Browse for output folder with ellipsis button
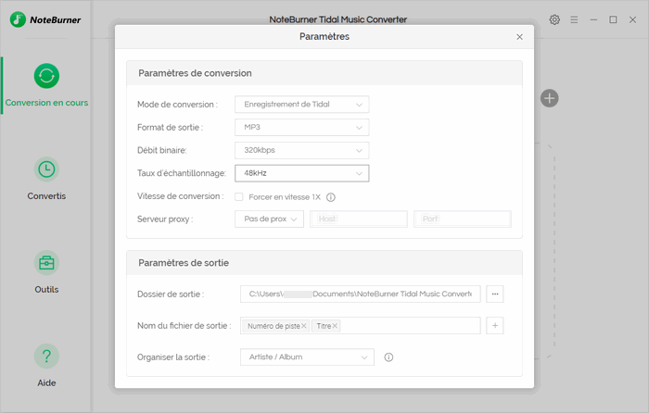 (x=494, y=294)
